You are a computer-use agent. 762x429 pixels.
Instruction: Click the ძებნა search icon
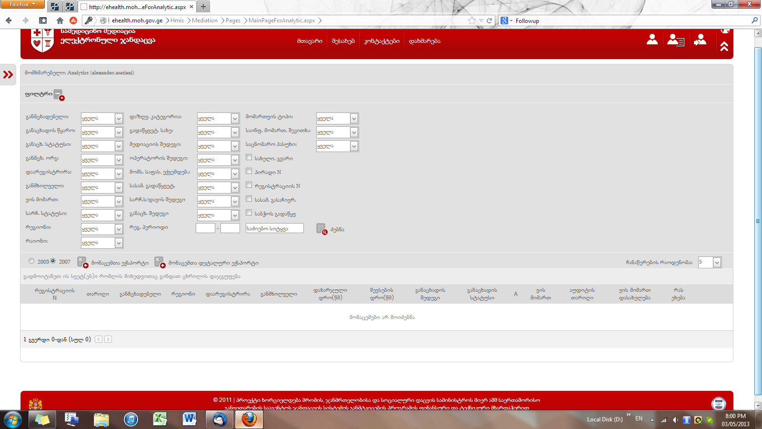pyautogui.click(x=321, y=229)
